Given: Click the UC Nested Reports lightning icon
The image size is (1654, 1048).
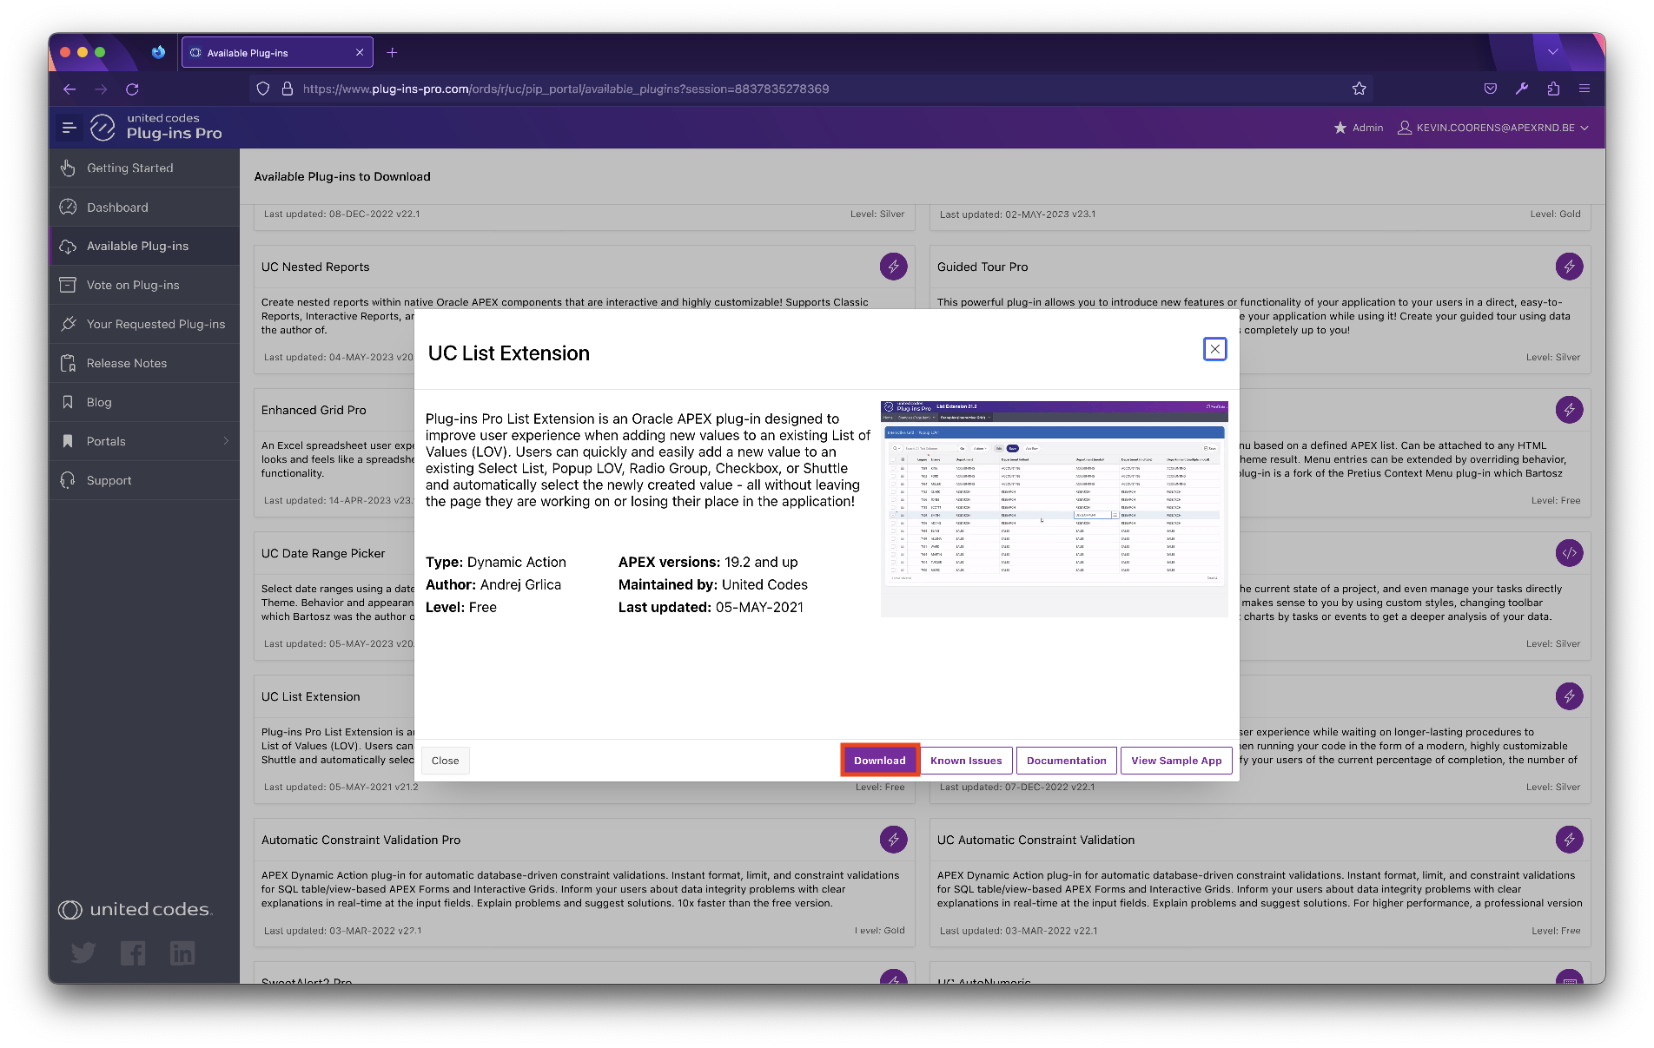Looking at the screenshot, I should tap(893, 267).
